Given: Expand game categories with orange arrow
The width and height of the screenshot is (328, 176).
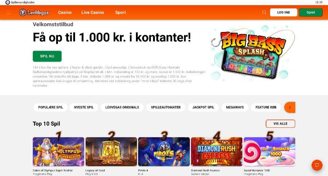Looking at the screenshot, I should point(290,107).
